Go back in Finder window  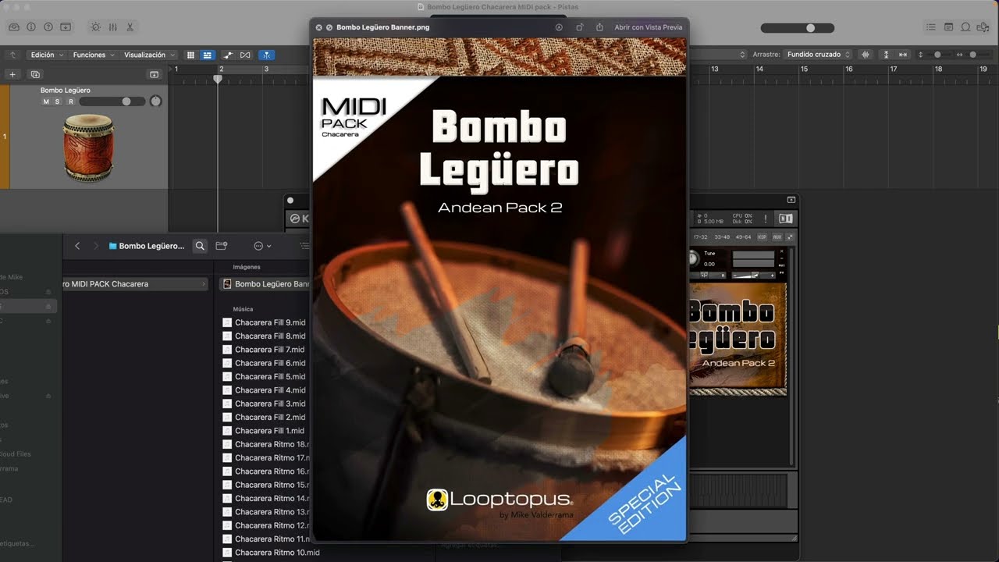click(x=77, y=246)
